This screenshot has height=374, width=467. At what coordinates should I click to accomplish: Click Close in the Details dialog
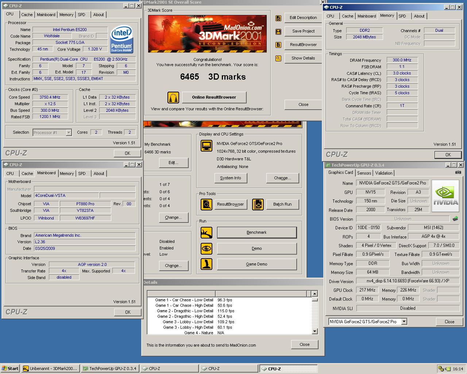pyautogui.click(x=304, y=344)
